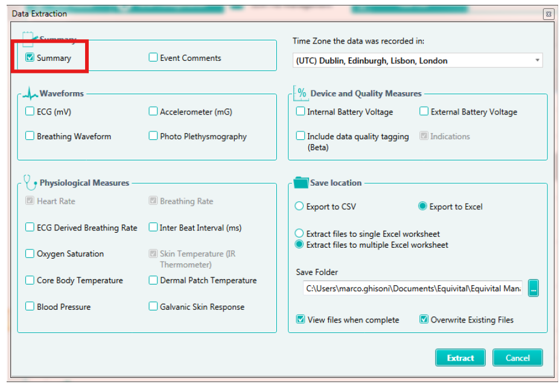Close the Data Extraction dialog
The image size is (560, 387).
tap(548, 13)
